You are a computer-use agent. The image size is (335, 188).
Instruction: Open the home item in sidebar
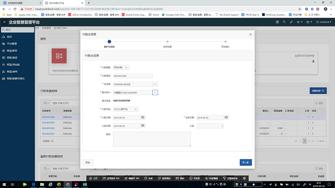click(x=17, y=37)
